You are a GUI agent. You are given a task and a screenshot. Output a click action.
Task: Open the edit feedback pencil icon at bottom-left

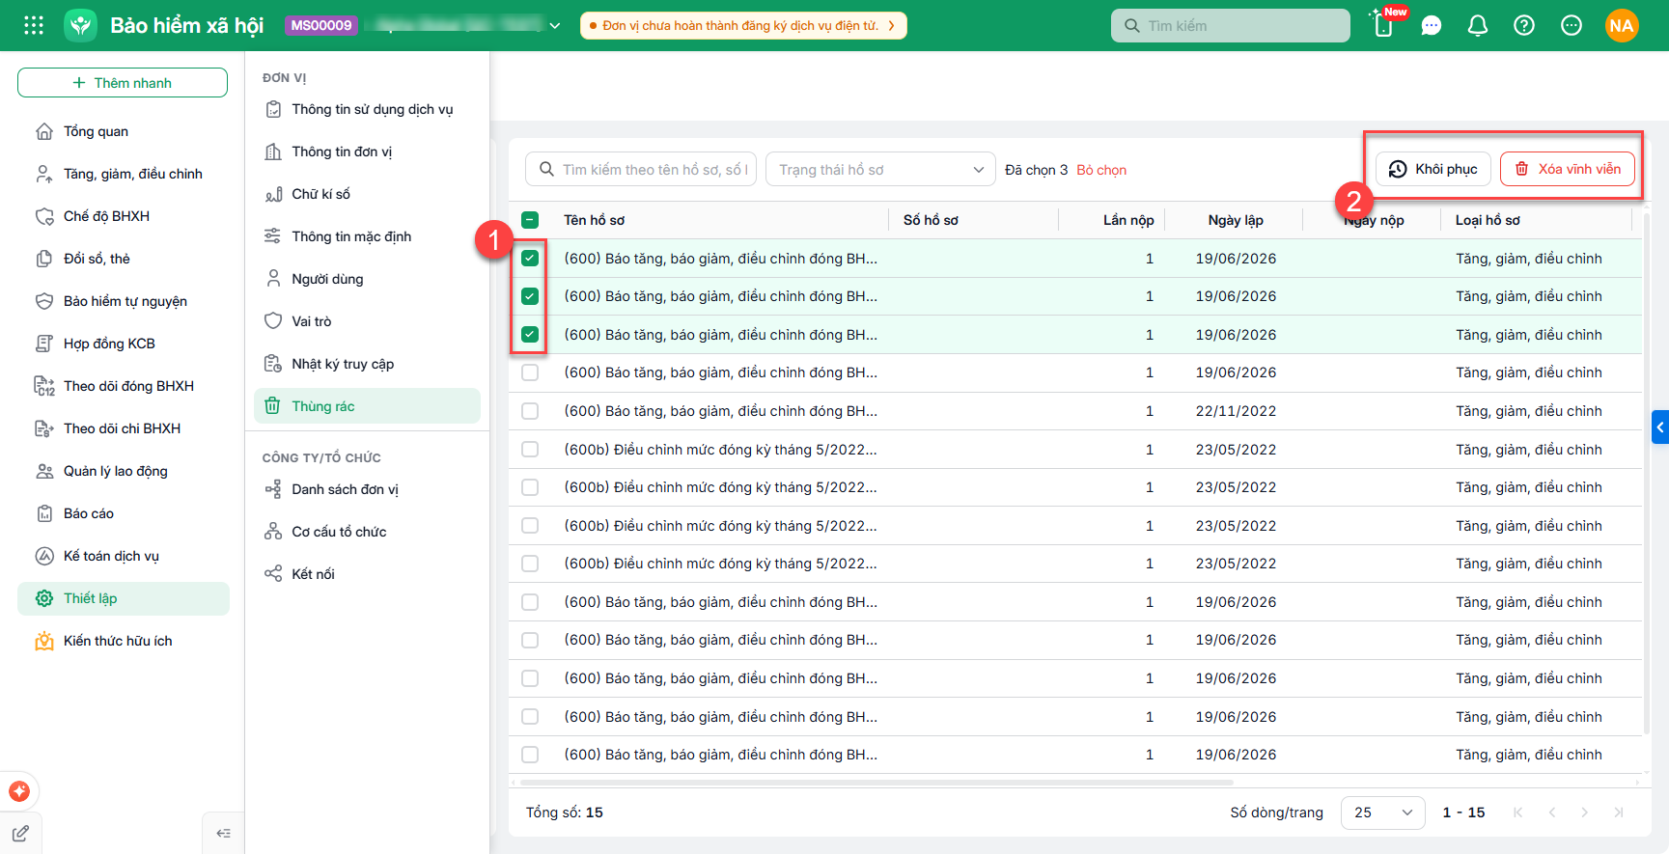(20, 834)
